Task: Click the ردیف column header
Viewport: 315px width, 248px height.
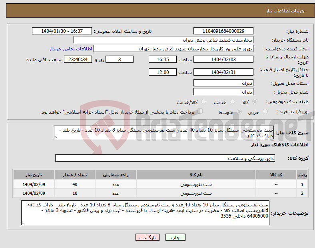Action: pos(302,175)
